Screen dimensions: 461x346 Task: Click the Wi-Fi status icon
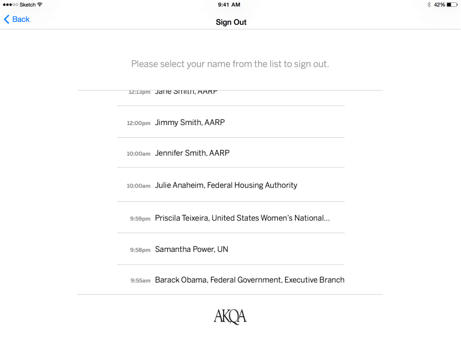tap(40, 5)
